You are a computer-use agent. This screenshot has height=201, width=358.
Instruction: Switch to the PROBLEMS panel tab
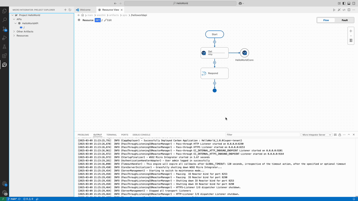(83, 135)
